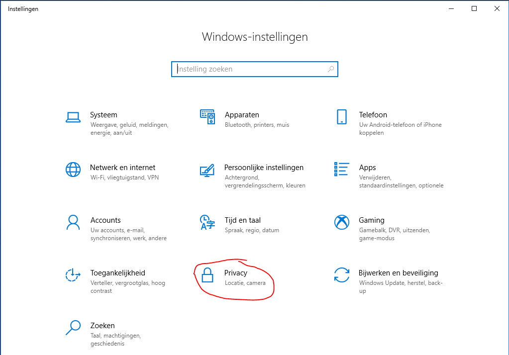Click the 'Instellingen' window title

pyautogui.click(x=23, y=9)
